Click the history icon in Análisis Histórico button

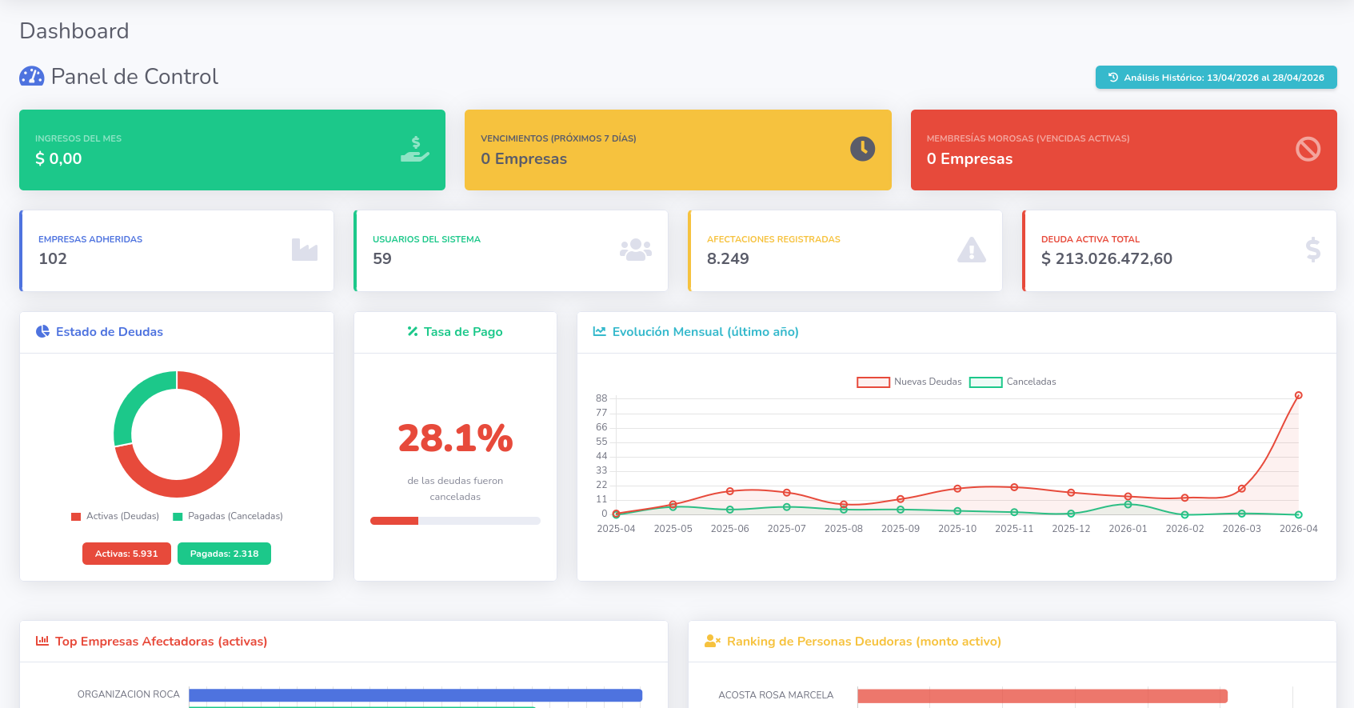[1113, 78]
